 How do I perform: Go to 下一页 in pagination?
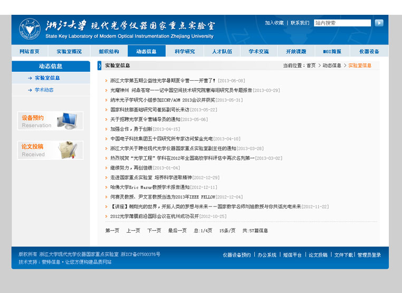click(x=154, y=231)
